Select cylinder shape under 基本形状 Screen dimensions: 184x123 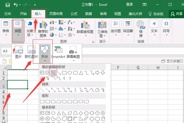click(103, 119)
